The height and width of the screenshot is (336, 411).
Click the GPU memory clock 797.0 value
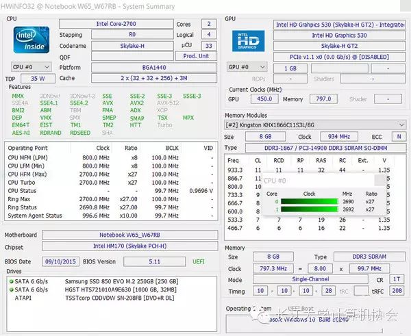(323, 99)
